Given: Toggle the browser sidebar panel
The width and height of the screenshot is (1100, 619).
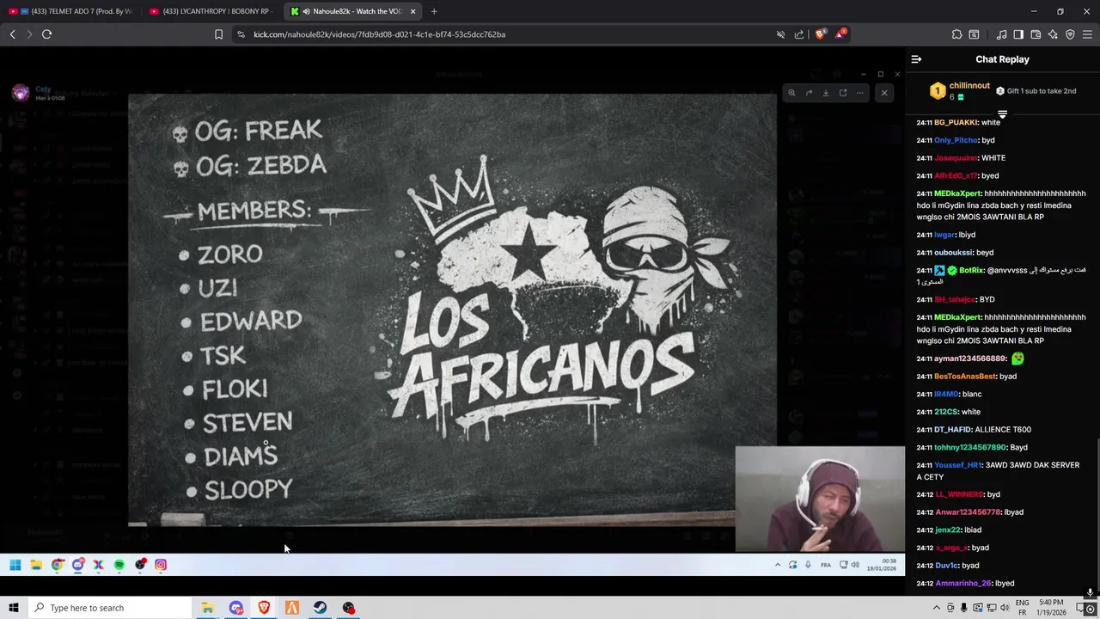Looking at the screenshot, I should [x=1018, y=34].
